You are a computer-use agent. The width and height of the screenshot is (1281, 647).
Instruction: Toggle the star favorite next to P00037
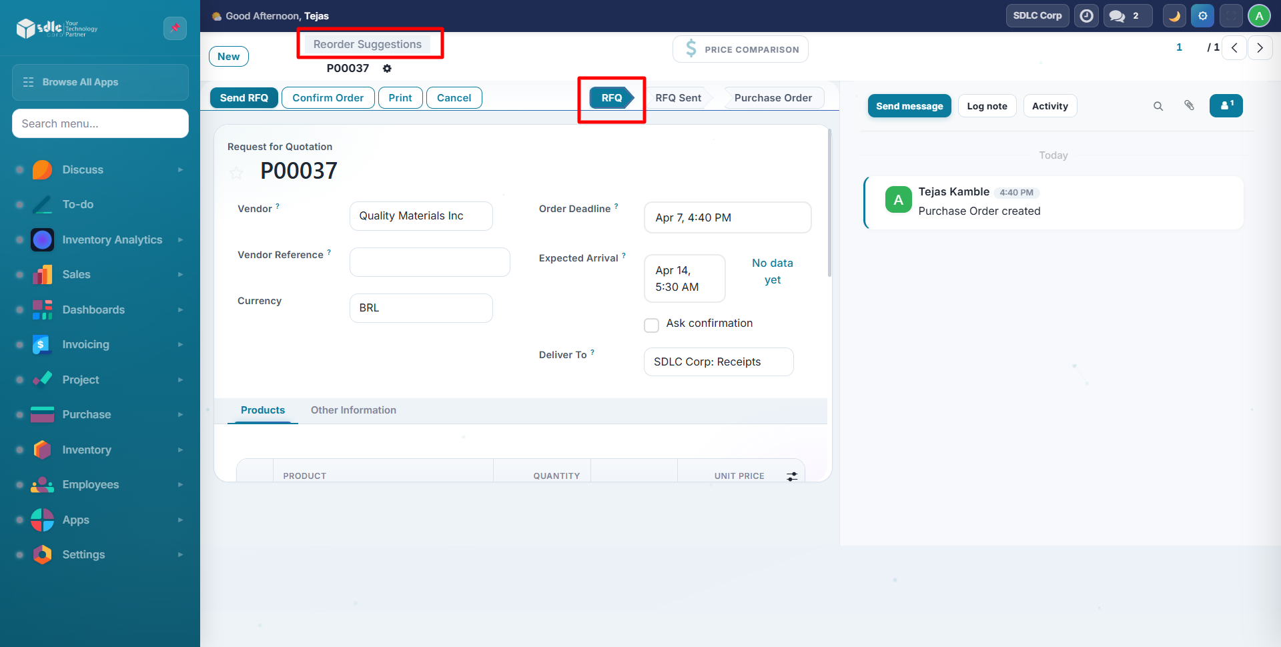(236, 173)
